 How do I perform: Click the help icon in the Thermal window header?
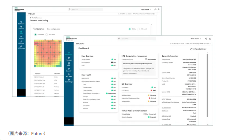click(155, 9)
